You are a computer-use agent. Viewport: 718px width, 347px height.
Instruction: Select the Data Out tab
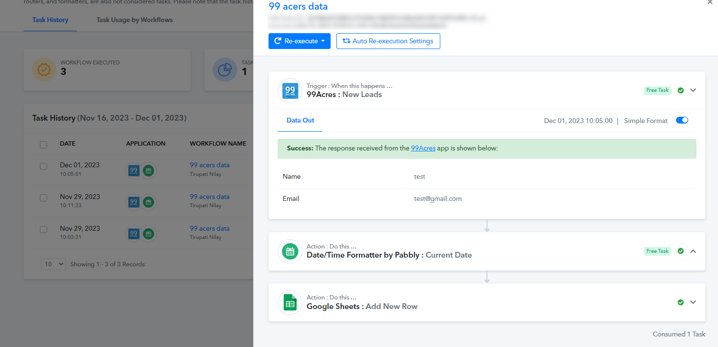pos(300,121)
